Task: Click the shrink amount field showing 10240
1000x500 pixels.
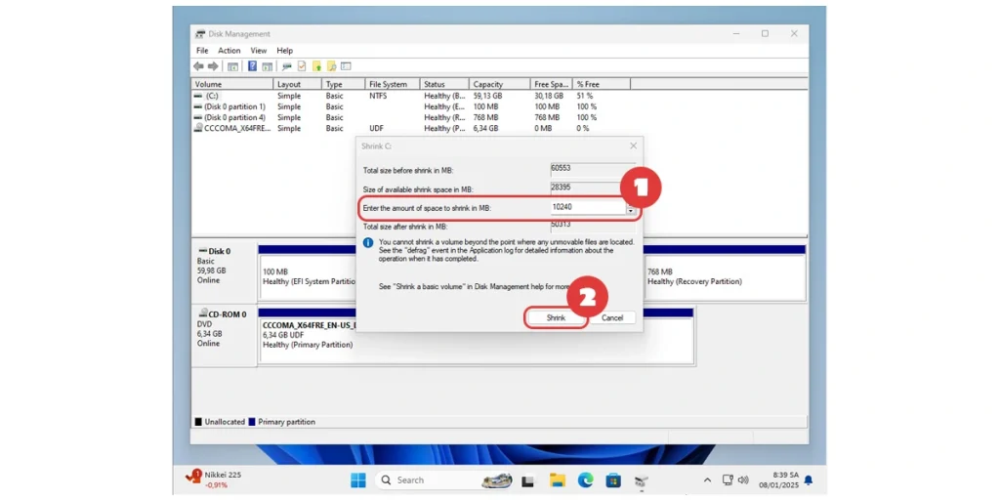Action: tap(587, 207)
